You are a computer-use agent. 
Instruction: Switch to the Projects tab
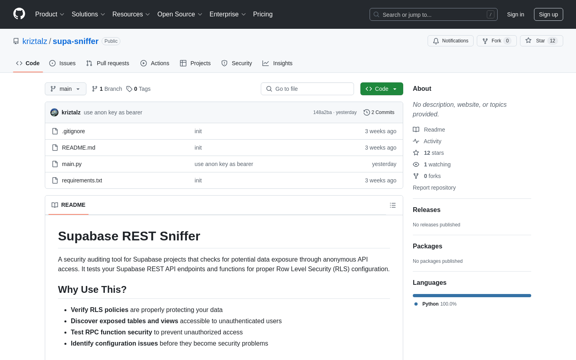[x=195, y=63]
